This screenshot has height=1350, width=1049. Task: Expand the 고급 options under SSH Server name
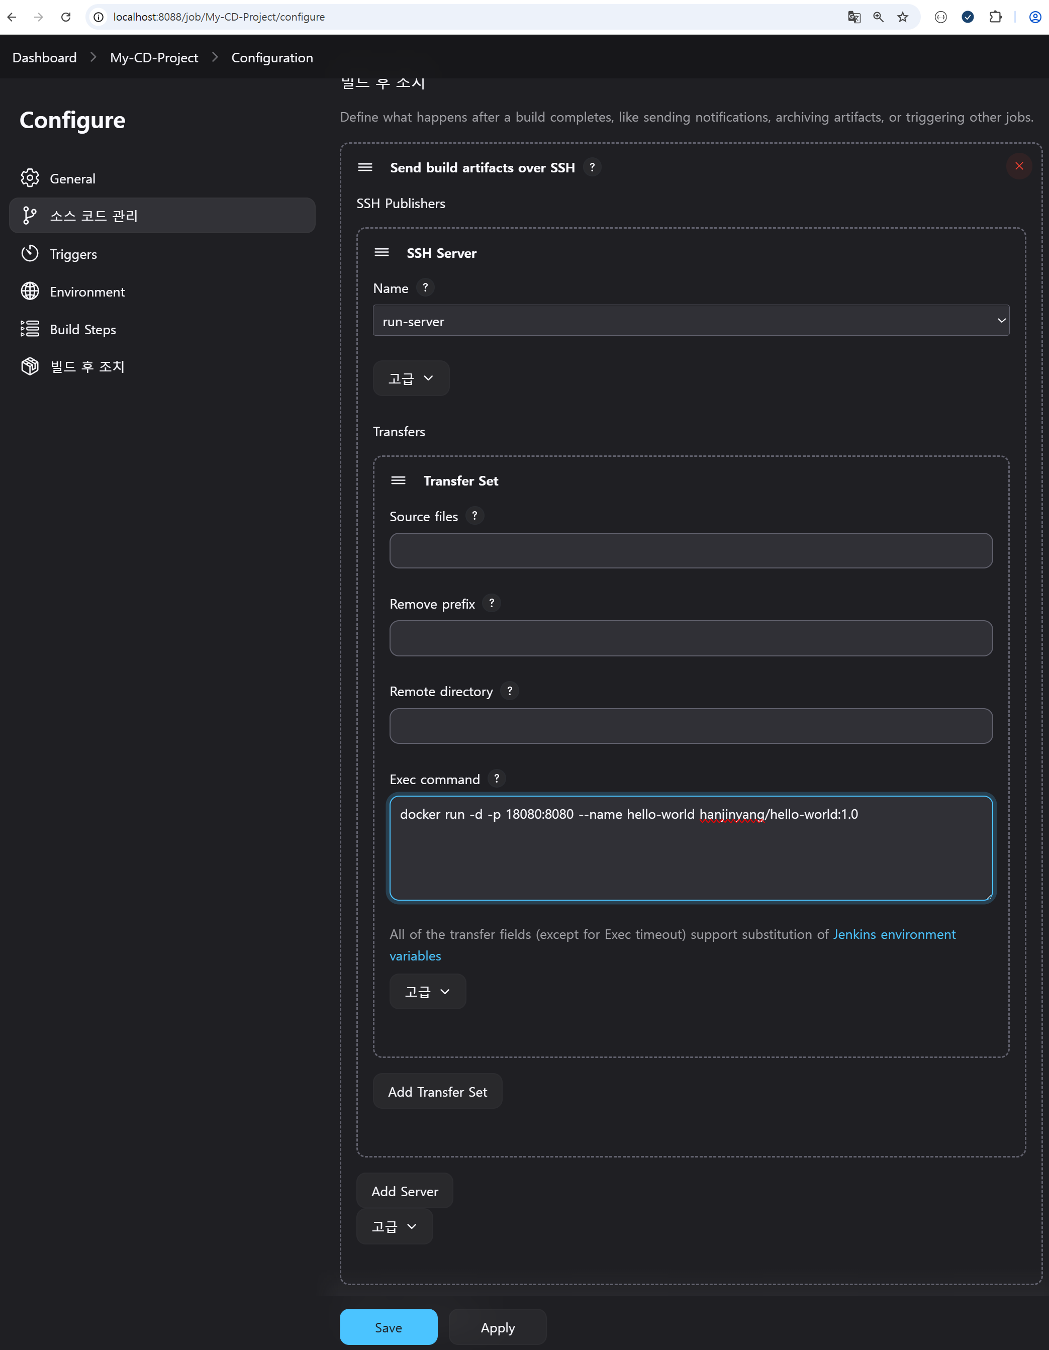[x=411, y=378]
